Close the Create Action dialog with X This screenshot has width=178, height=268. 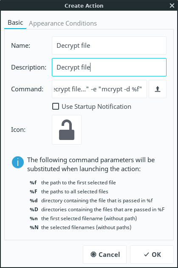172,6
